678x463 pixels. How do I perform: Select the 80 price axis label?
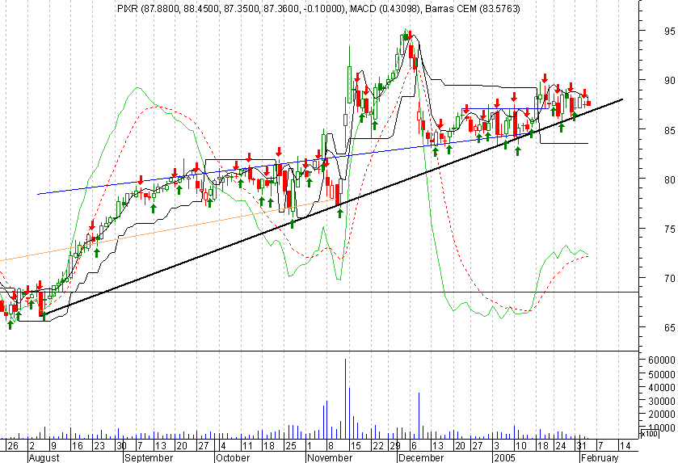(x=669, y=179)
